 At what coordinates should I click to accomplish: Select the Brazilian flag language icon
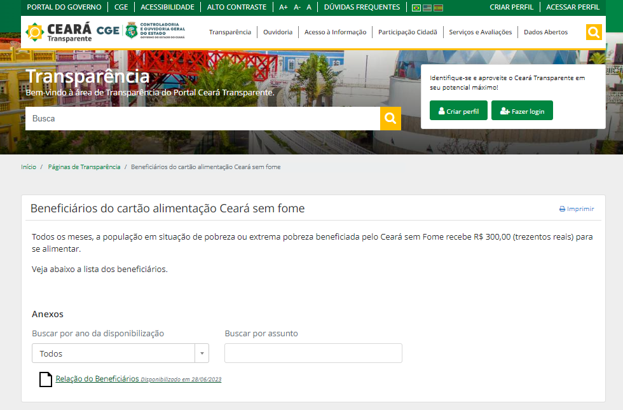[416, 8]
